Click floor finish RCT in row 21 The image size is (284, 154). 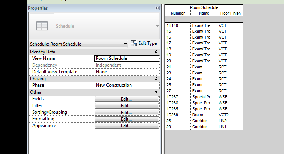[x=230, y=67]
